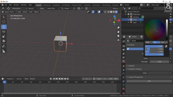
Task: Switch to solid viewport shading
Action: (111, 12)
